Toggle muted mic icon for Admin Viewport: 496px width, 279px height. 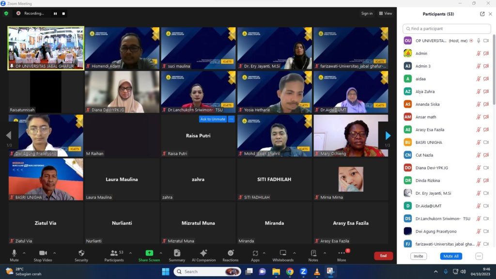[x=479, y=53]
